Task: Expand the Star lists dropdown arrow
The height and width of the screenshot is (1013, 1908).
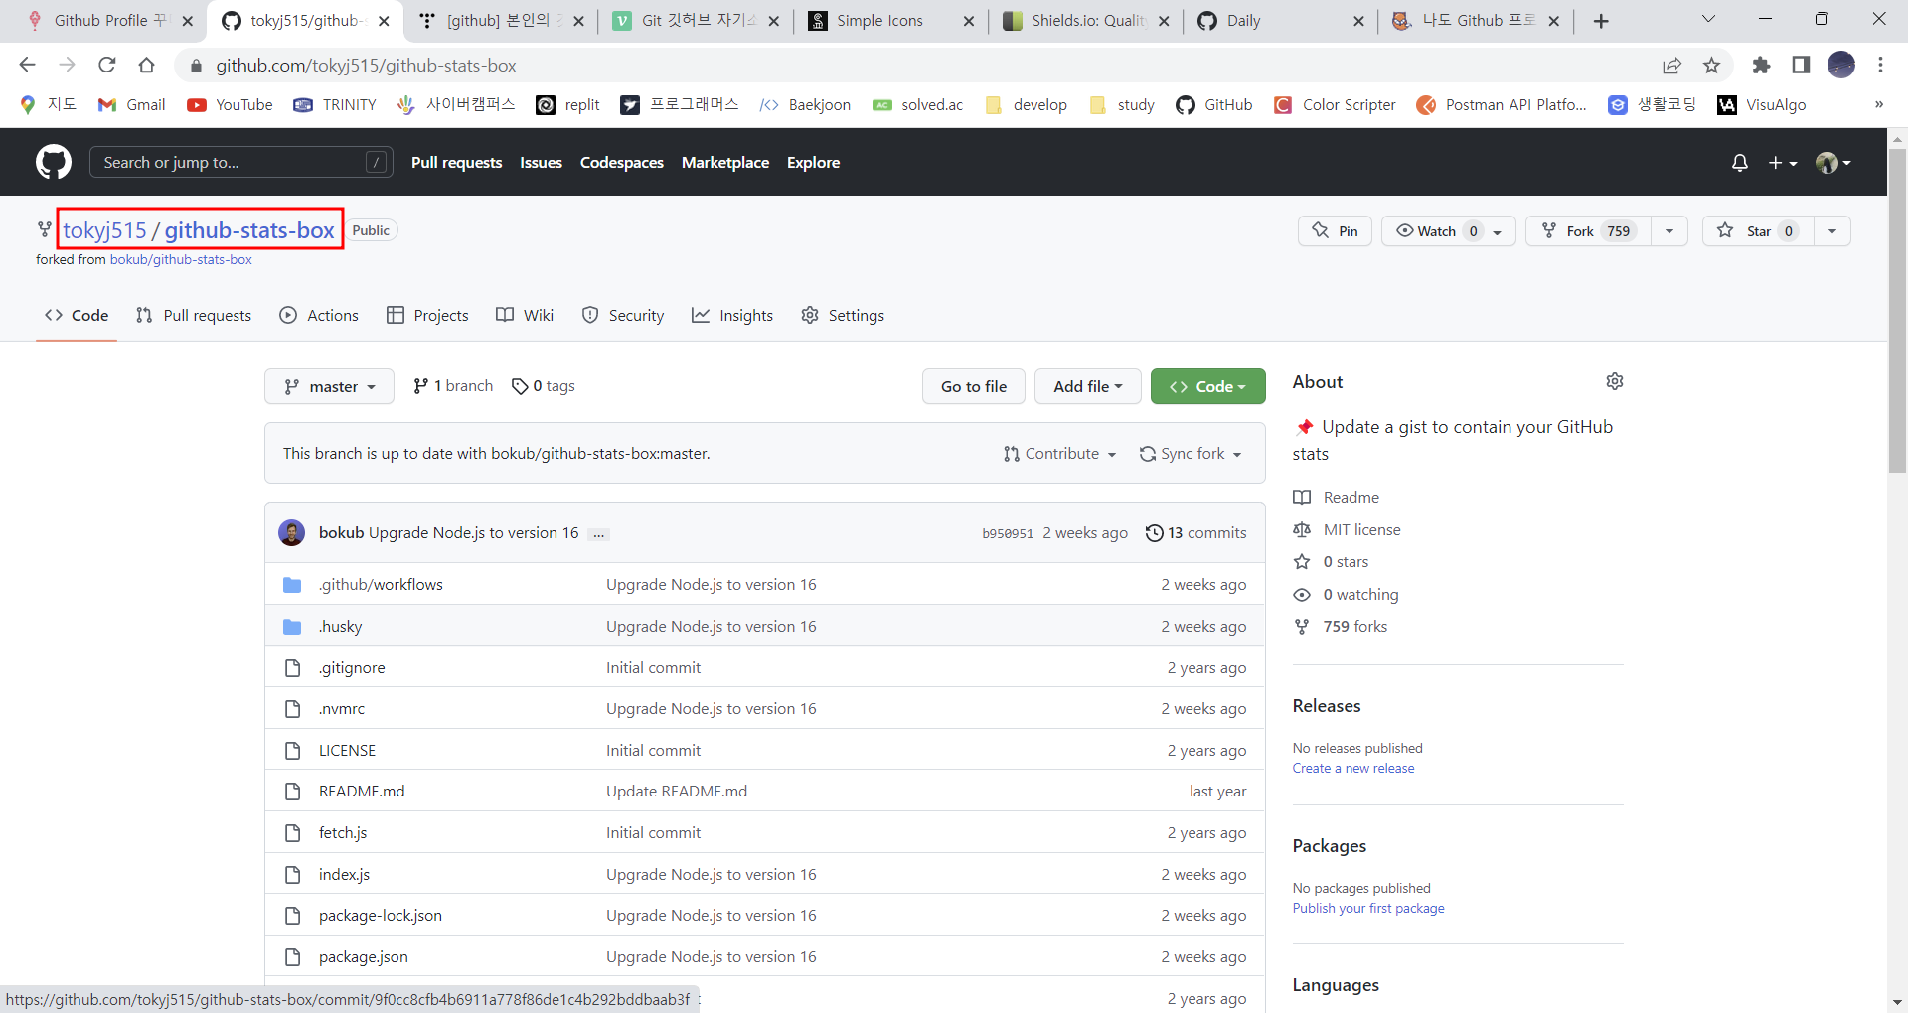Action: click(x=1832, y=231)
